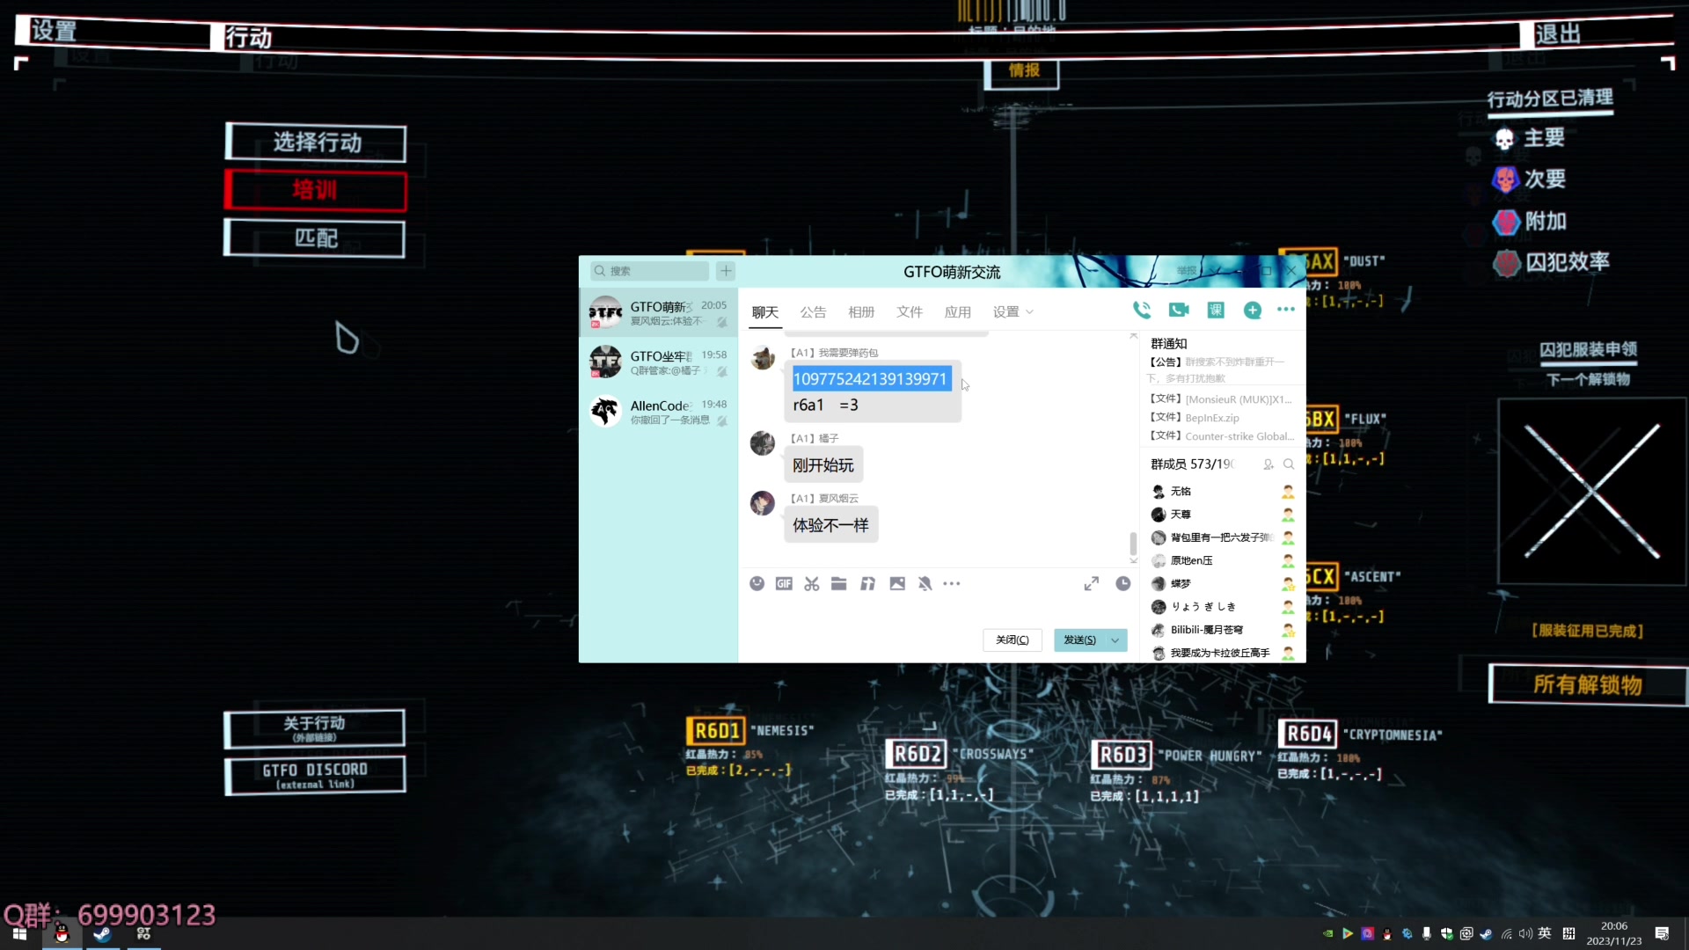
Task: Open the send options dropdown arrow
Action: [x=1115, y=639]
